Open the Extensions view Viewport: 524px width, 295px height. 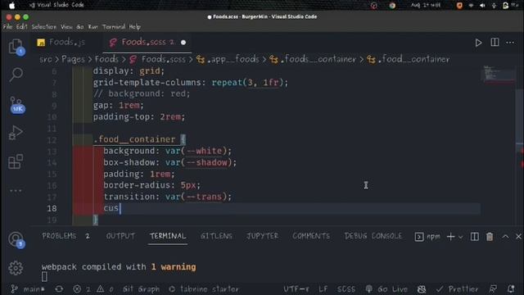tap(16, 161)
